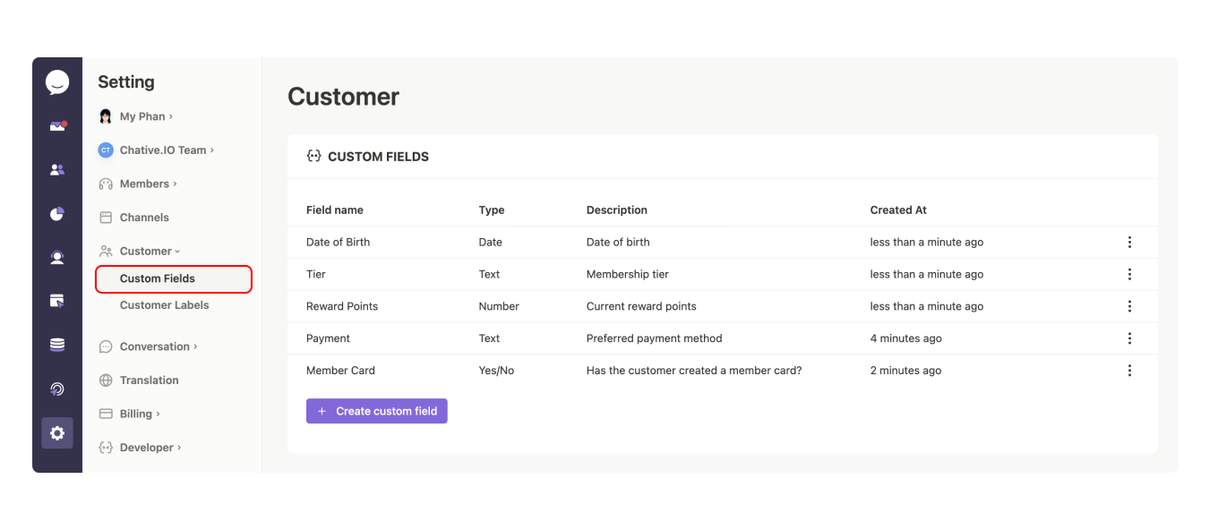Open the chat conversations icon at sidebar top

pos(57,81)
